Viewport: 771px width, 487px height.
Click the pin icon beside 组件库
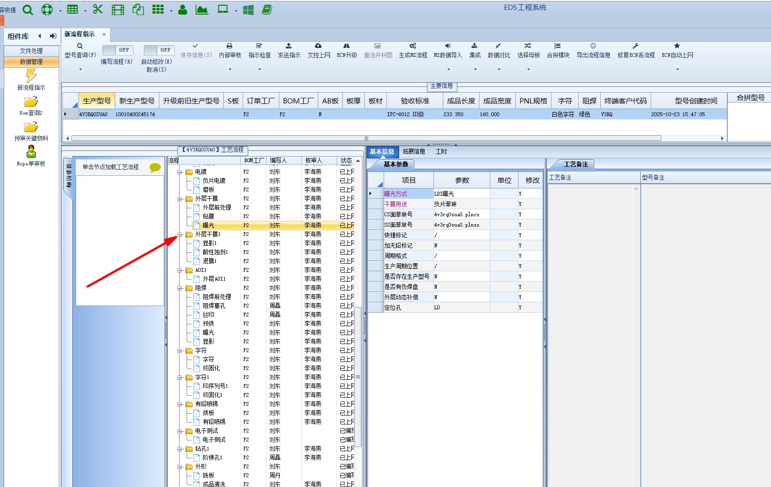[x=53, y=36]
